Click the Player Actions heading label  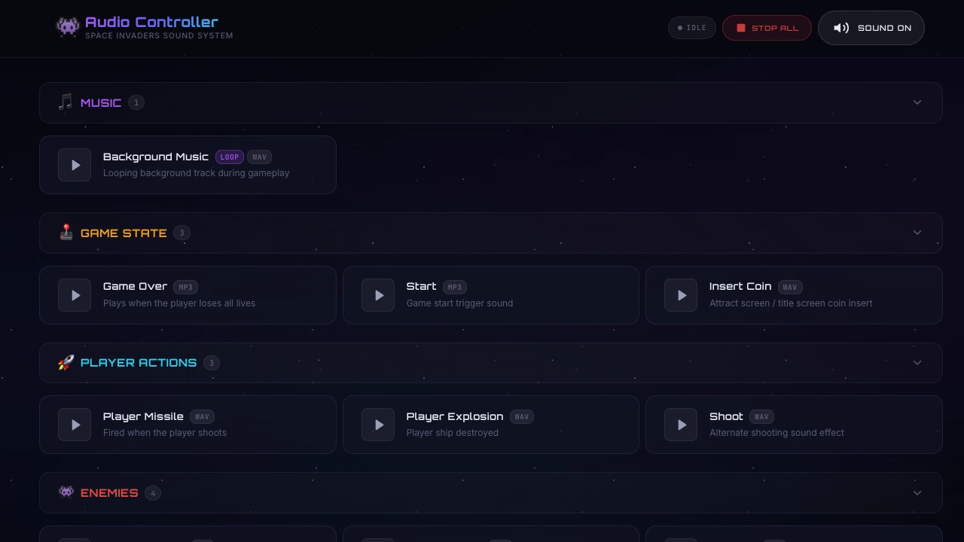click(x=139, y=363)
